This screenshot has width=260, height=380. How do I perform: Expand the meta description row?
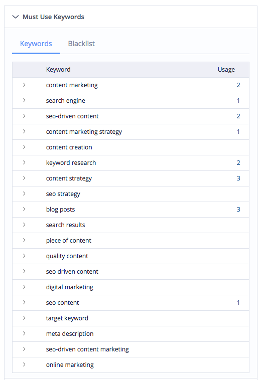click(24, 333)
